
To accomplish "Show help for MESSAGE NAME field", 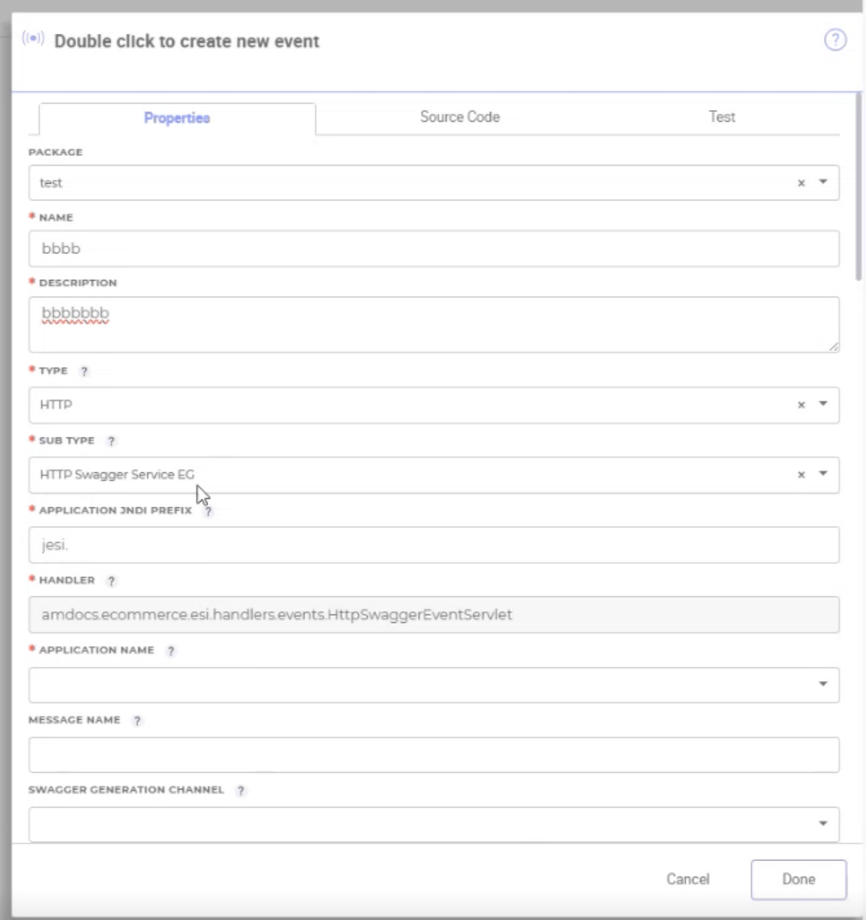I will coord(137,721).
